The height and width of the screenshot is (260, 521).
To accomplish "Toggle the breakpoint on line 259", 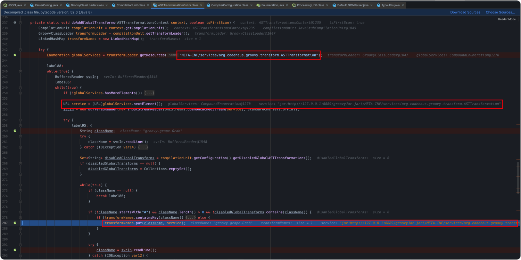I will click(15, 131).
